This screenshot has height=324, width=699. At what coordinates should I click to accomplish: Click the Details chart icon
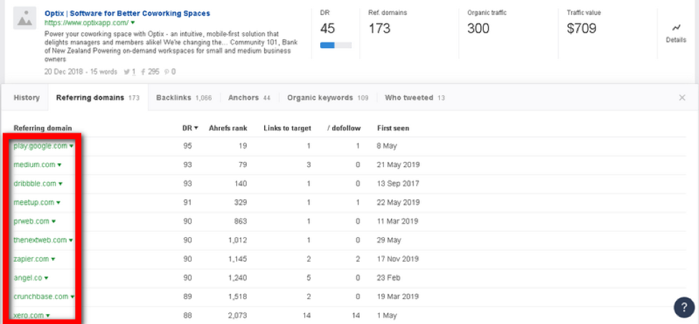coord(675,28)
